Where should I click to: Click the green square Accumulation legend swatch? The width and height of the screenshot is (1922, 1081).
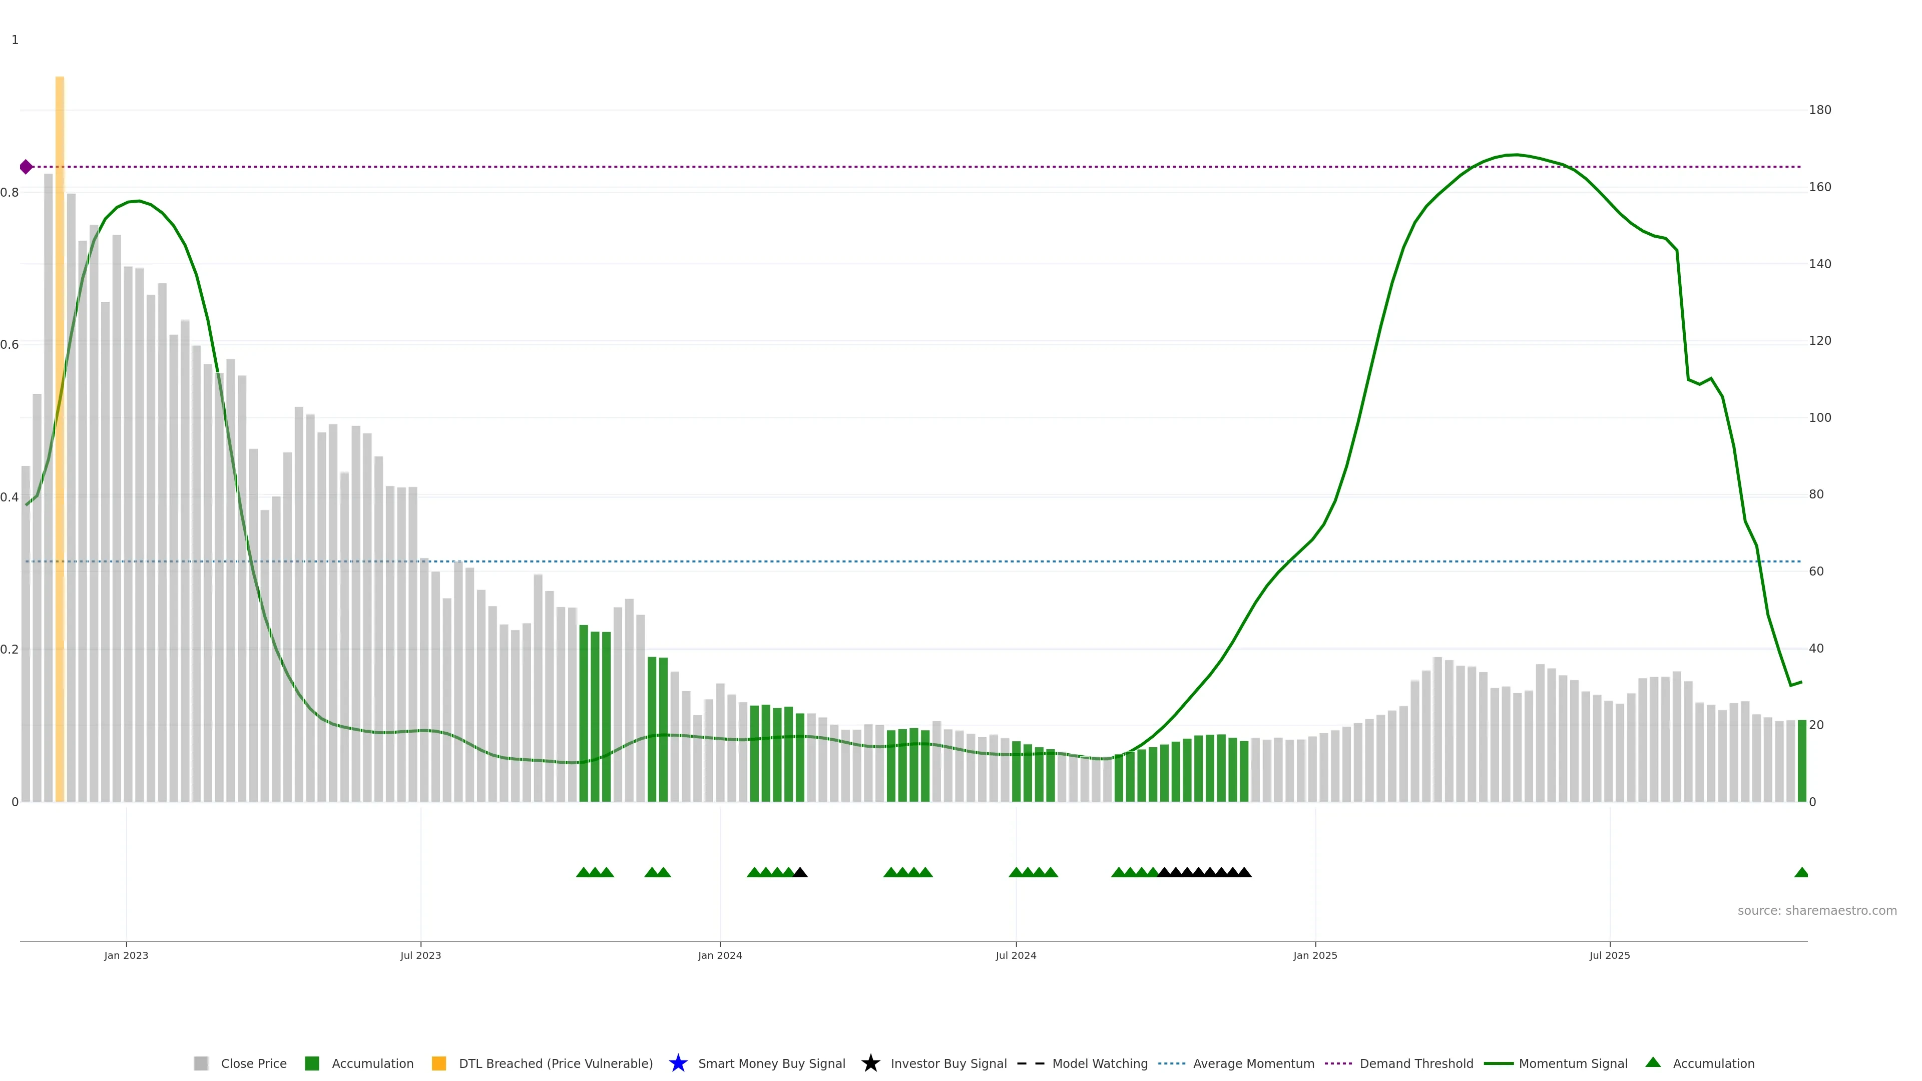tap(312, 1063)
